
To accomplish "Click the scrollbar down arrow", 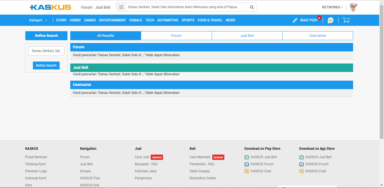I will click(381, 185).
